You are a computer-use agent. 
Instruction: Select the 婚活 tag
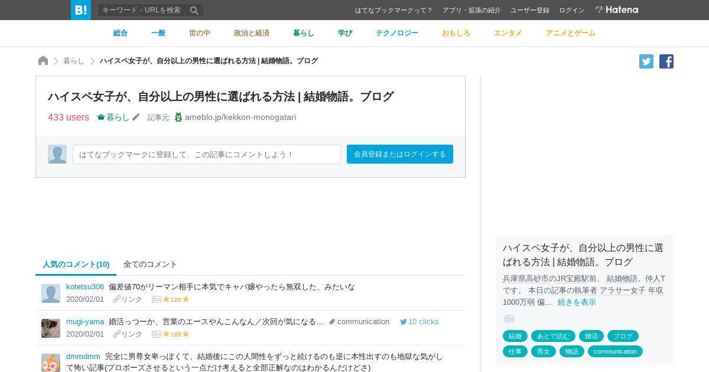coord(591,336)
